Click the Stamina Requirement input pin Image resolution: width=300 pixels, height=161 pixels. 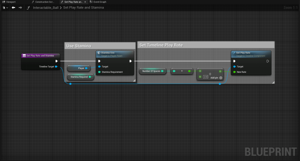point(99,72)
